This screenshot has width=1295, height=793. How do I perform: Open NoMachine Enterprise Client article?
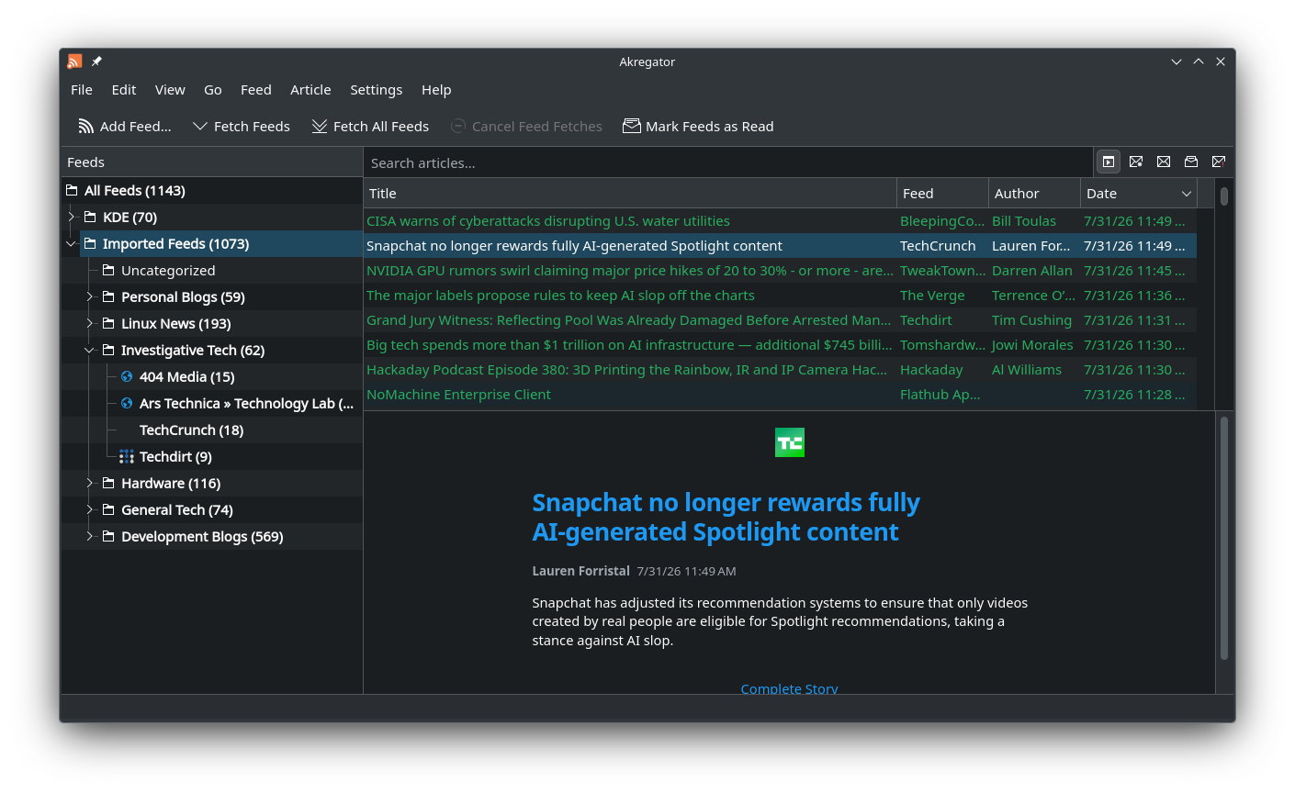781,395
